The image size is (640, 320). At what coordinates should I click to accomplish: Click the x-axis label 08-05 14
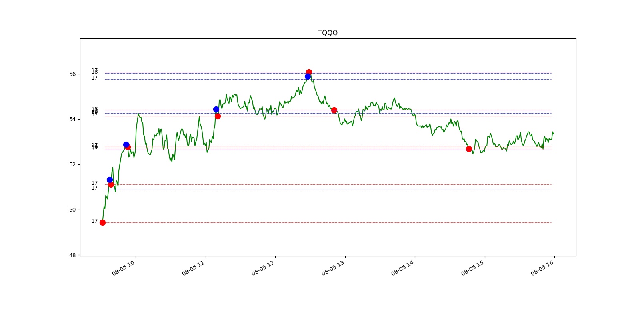pyautogui.click(x=403, y=268)
